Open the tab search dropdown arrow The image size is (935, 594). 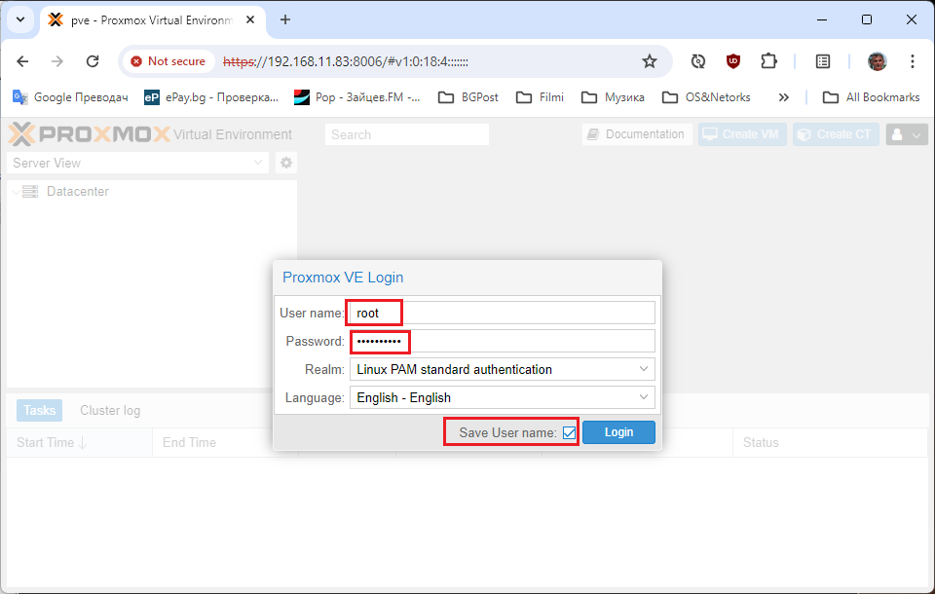(20, 19)
